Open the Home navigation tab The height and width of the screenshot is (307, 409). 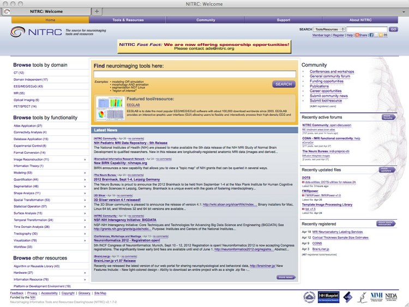(50, 20)
